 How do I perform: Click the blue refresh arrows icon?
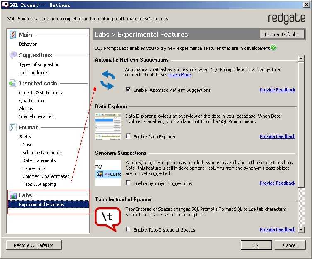(107, 80)
